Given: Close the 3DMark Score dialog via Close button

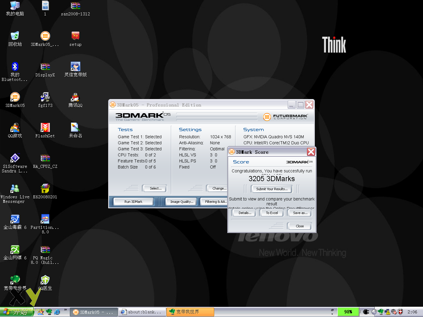Looking at the screenshot, I should (x=299, y=226).
